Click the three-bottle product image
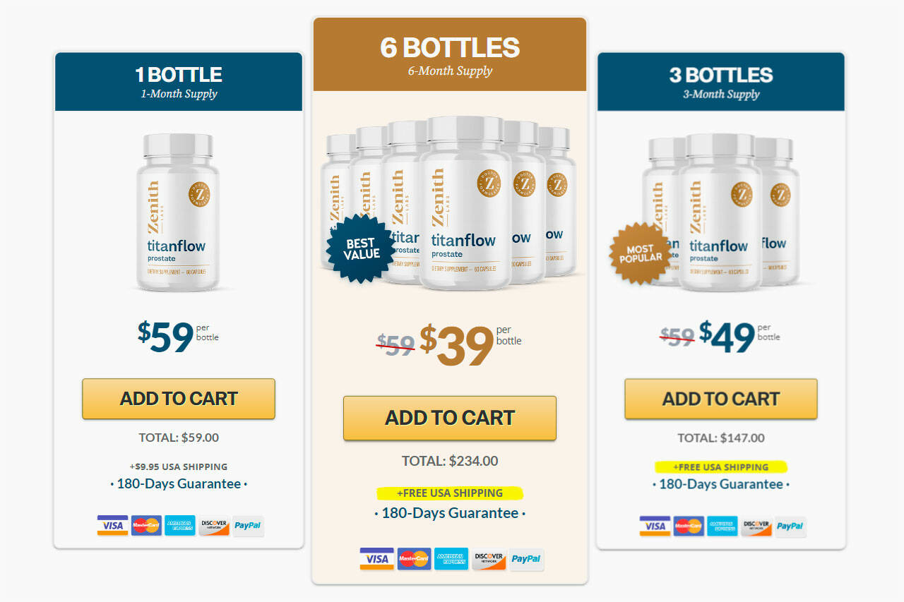 (x=720, y=212)
